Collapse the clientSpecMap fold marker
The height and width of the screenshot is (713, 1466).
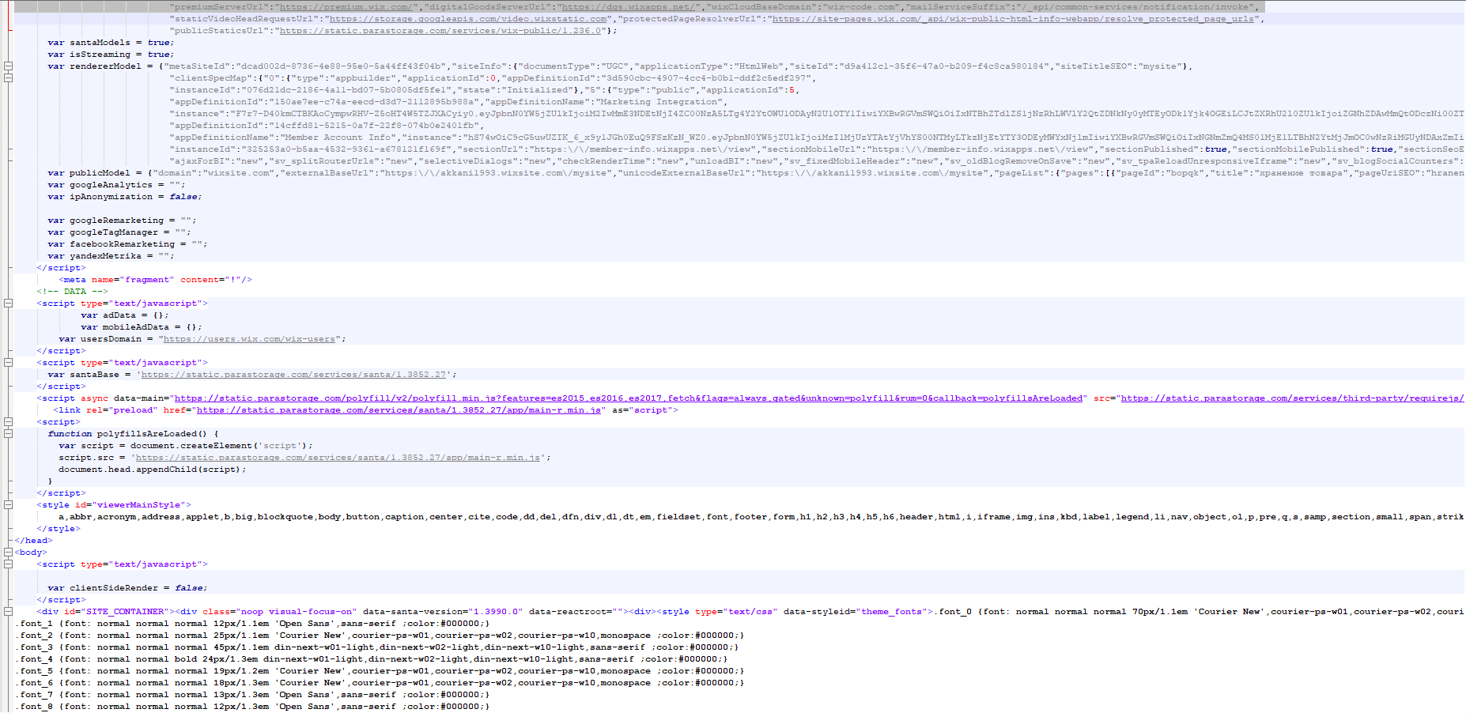(8, 77)
